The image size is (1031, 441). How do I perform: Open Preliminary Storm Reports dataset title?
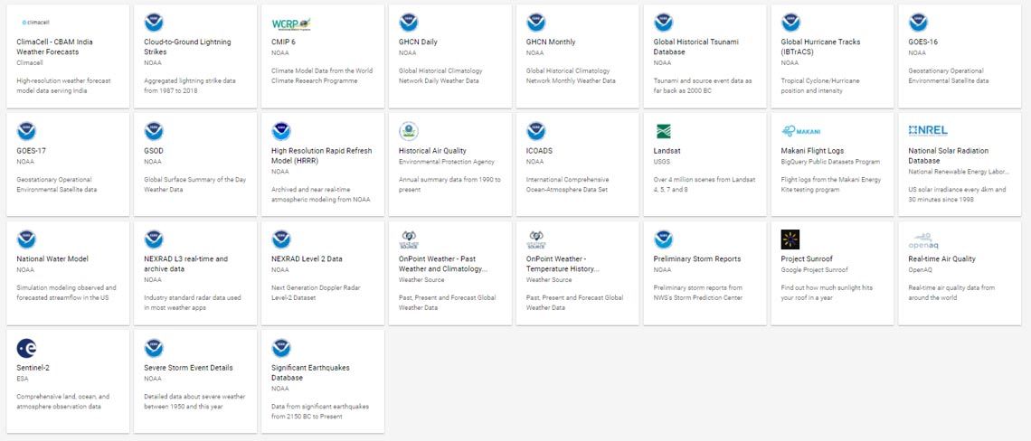(x=697, y=259)
